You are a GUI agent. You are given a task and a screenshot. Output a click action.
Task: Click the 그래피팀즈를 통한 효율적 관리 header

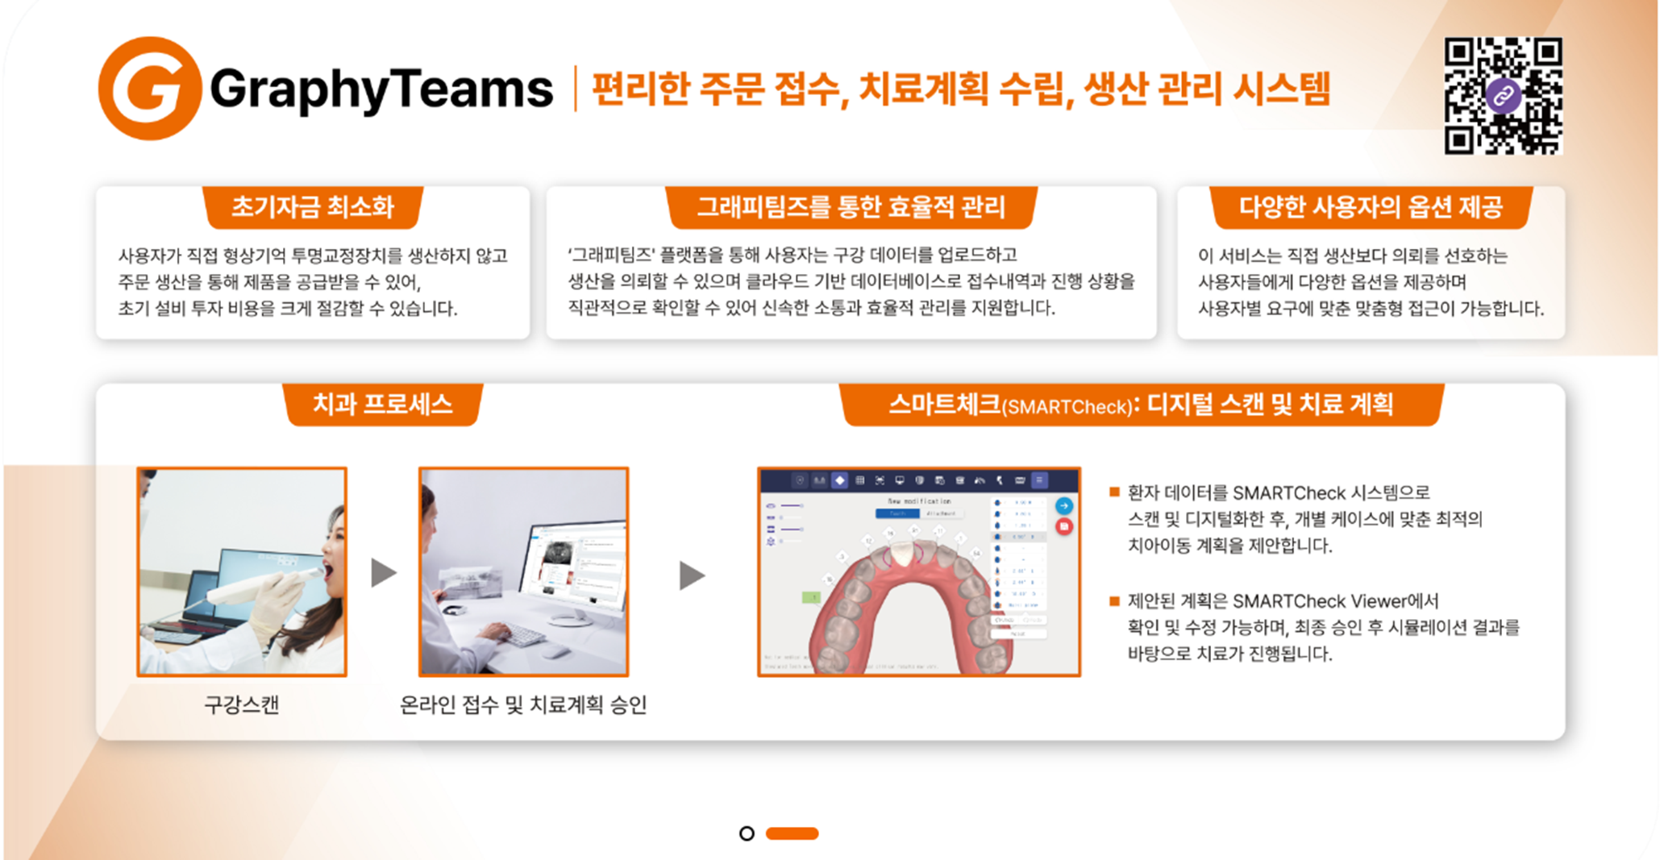(x=851, y=207)
